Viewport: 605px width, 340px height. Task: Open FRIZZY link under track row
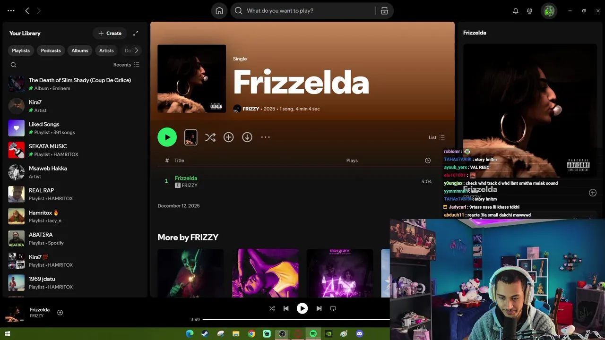[x=190, y=186]
